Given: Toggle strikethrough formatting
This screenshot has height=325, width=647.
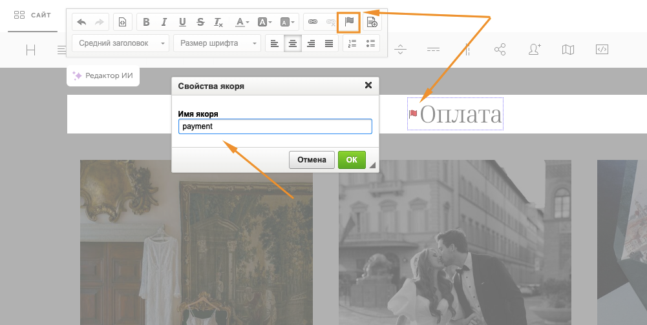Looking at the screenshot, I should coord(200,22).
